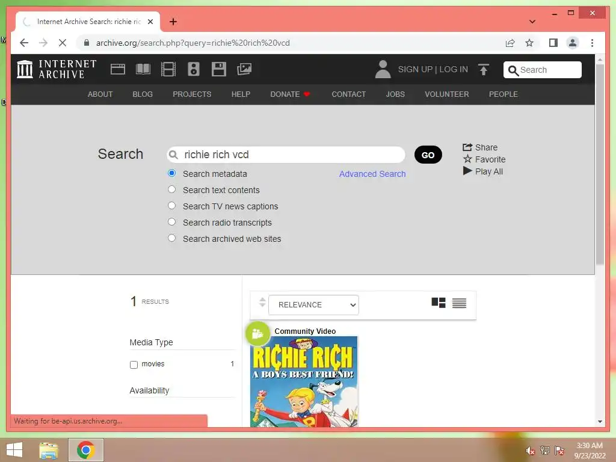Check the movies media type checkbox
The image size is (616, 462).
(x=134, y=365)
